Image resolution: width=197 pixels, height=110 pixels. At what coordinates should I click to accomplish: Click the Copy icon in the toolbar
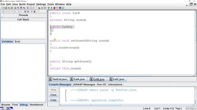[x=18, y=8]
